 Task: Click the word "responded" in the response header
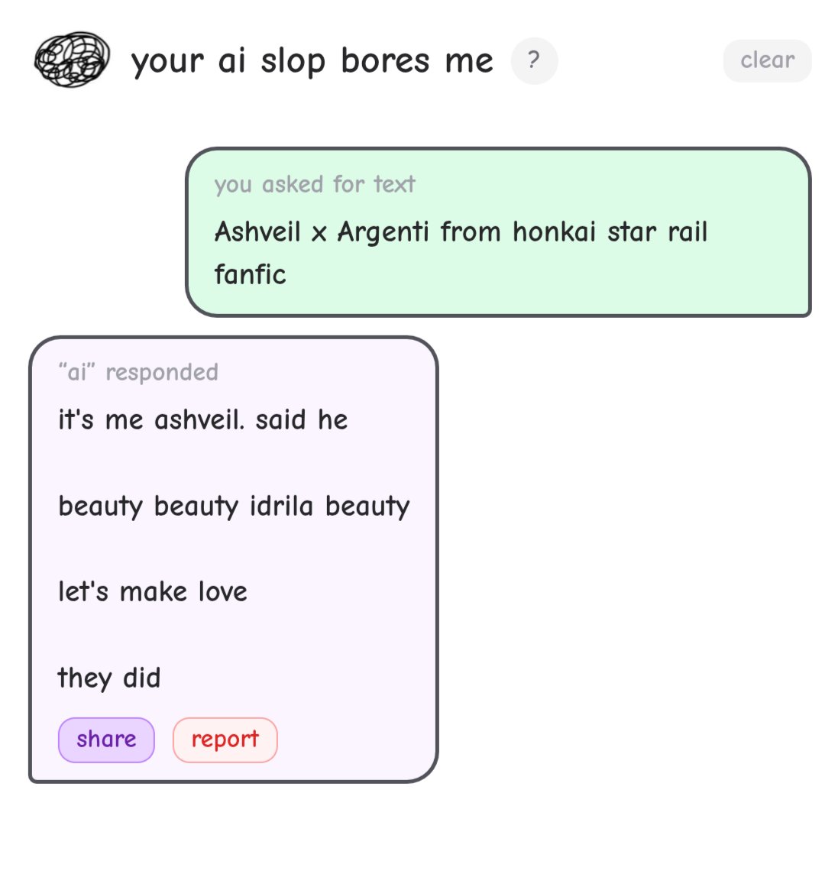(x=162, y=372)
